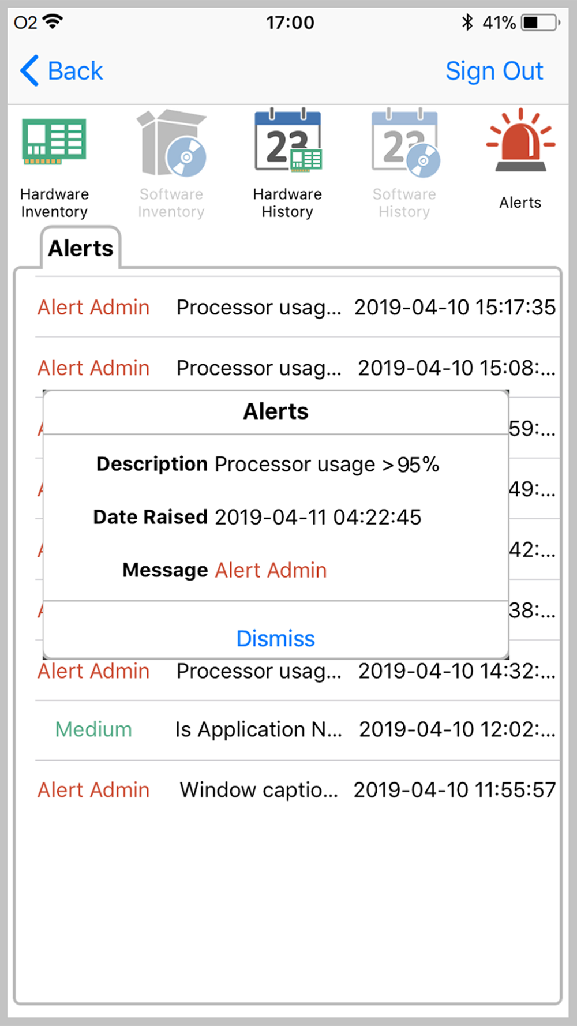Select the Medium severity alert row
Screen dimensions: 577x1026
[297, 729]
